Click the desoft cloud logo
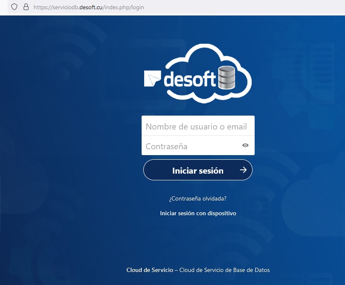 (198, 73)
